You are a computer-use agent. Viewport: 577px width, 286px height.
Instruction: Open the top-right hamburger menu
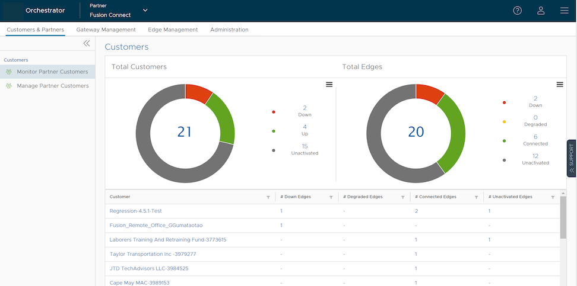(x=564, y=11)
